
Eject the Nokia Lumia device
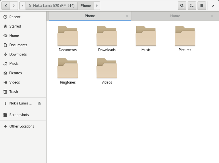pyautogui.click(x=39, y=103)
